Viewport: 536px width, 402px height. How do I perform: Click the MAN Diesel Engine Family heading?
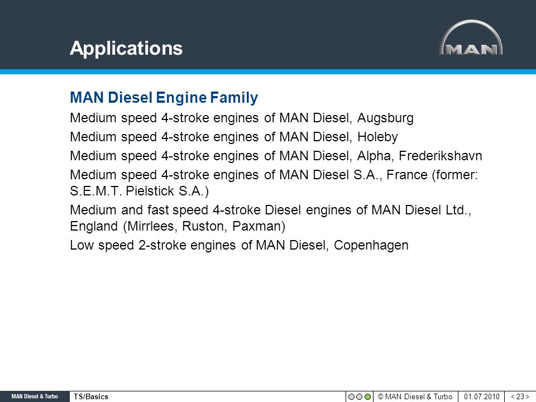tap(164, 97)
